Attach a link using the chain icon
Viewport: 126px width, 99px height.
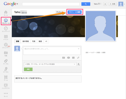click(78, 58)
